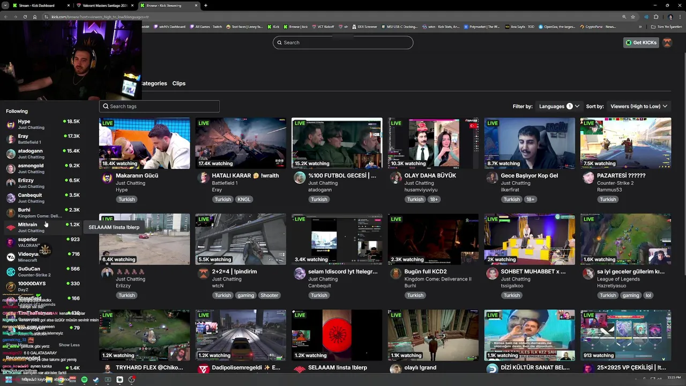Open Canbequit's avatar in Following sidebar

pos(11,198)
